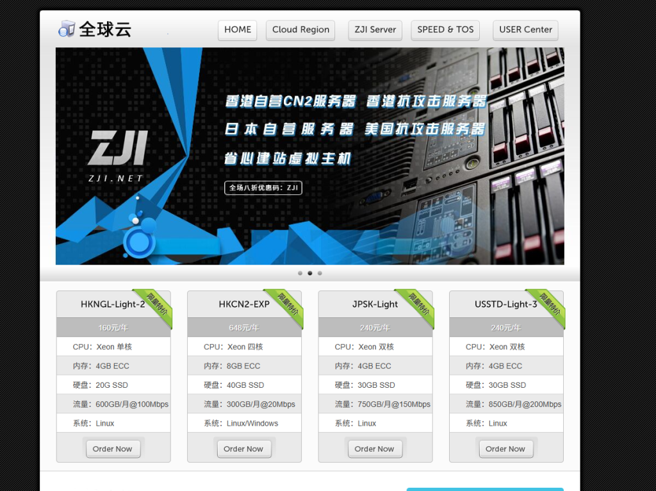Image resolution: width=656 pixels, height=491 pixels.
Task: Order the USSTD-Light-3 plan
Action: pyautogui.click(x=506, y=449)
